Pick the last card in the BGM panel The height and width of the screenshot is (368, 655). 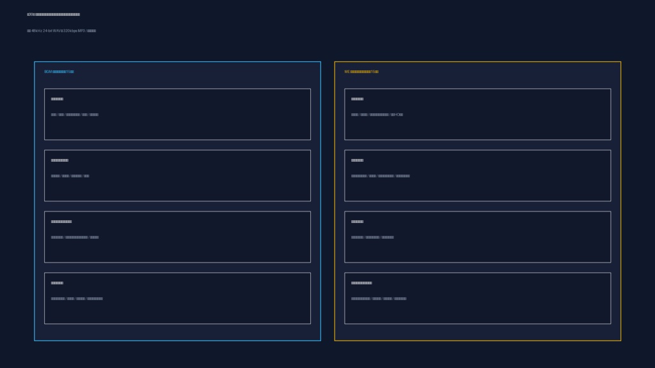pyautogui.click(x=178, y=298)
